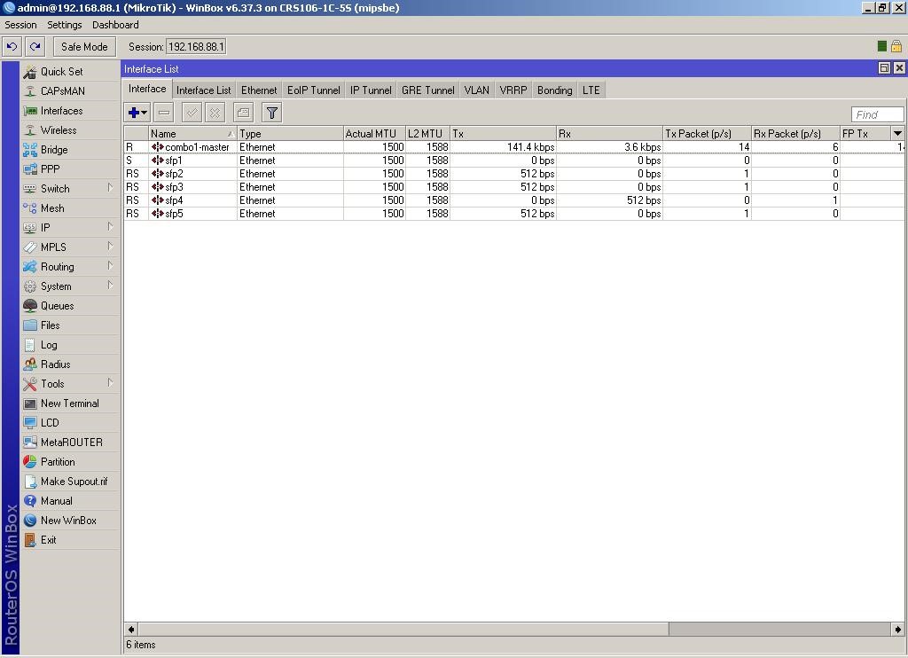Click the Undo arrow icon
This screenshot has width=908, height=658.
(x=12, y=47)
